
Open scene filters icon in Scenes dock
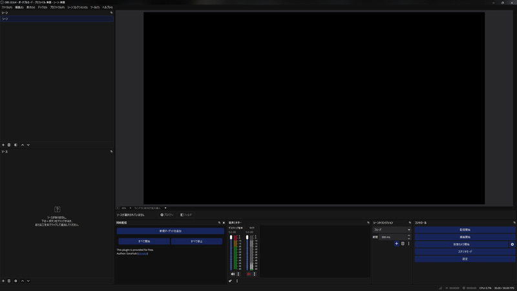click(16, 145)
